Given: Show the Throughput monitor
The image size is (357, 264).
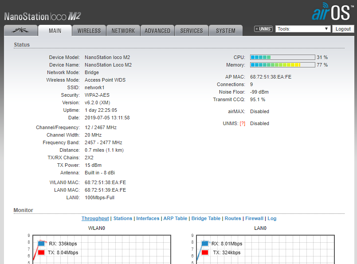Looking at the screenshot, I should tap(95, 218).
